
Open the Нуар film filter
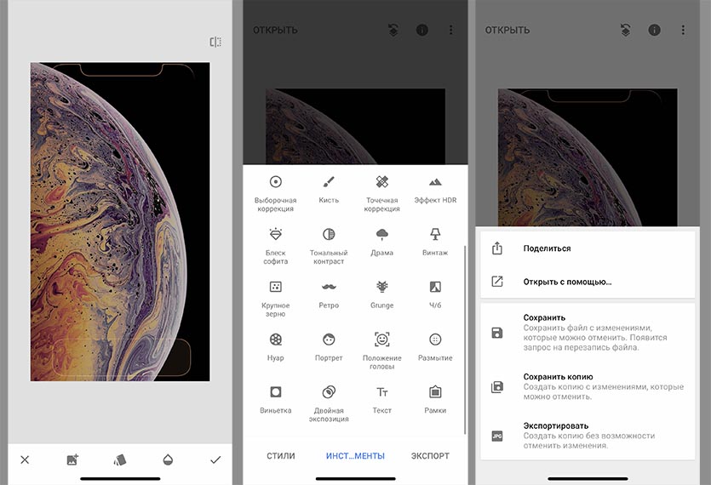275,347
